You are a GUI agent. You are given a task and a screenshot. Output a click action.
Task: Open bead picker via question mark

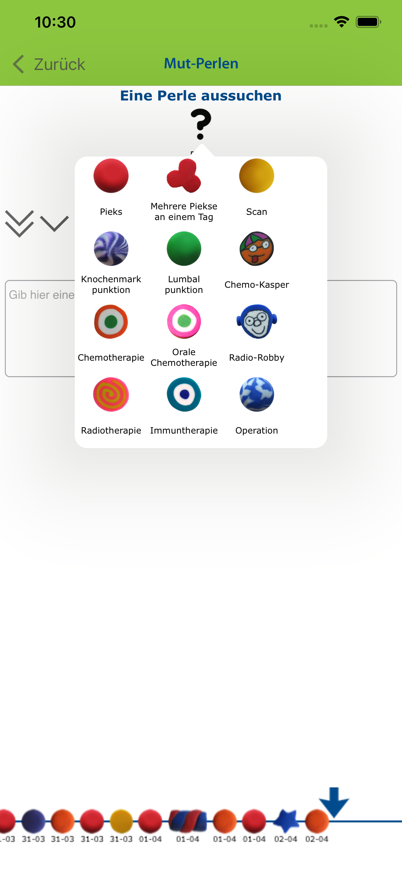tap(201, 124)
